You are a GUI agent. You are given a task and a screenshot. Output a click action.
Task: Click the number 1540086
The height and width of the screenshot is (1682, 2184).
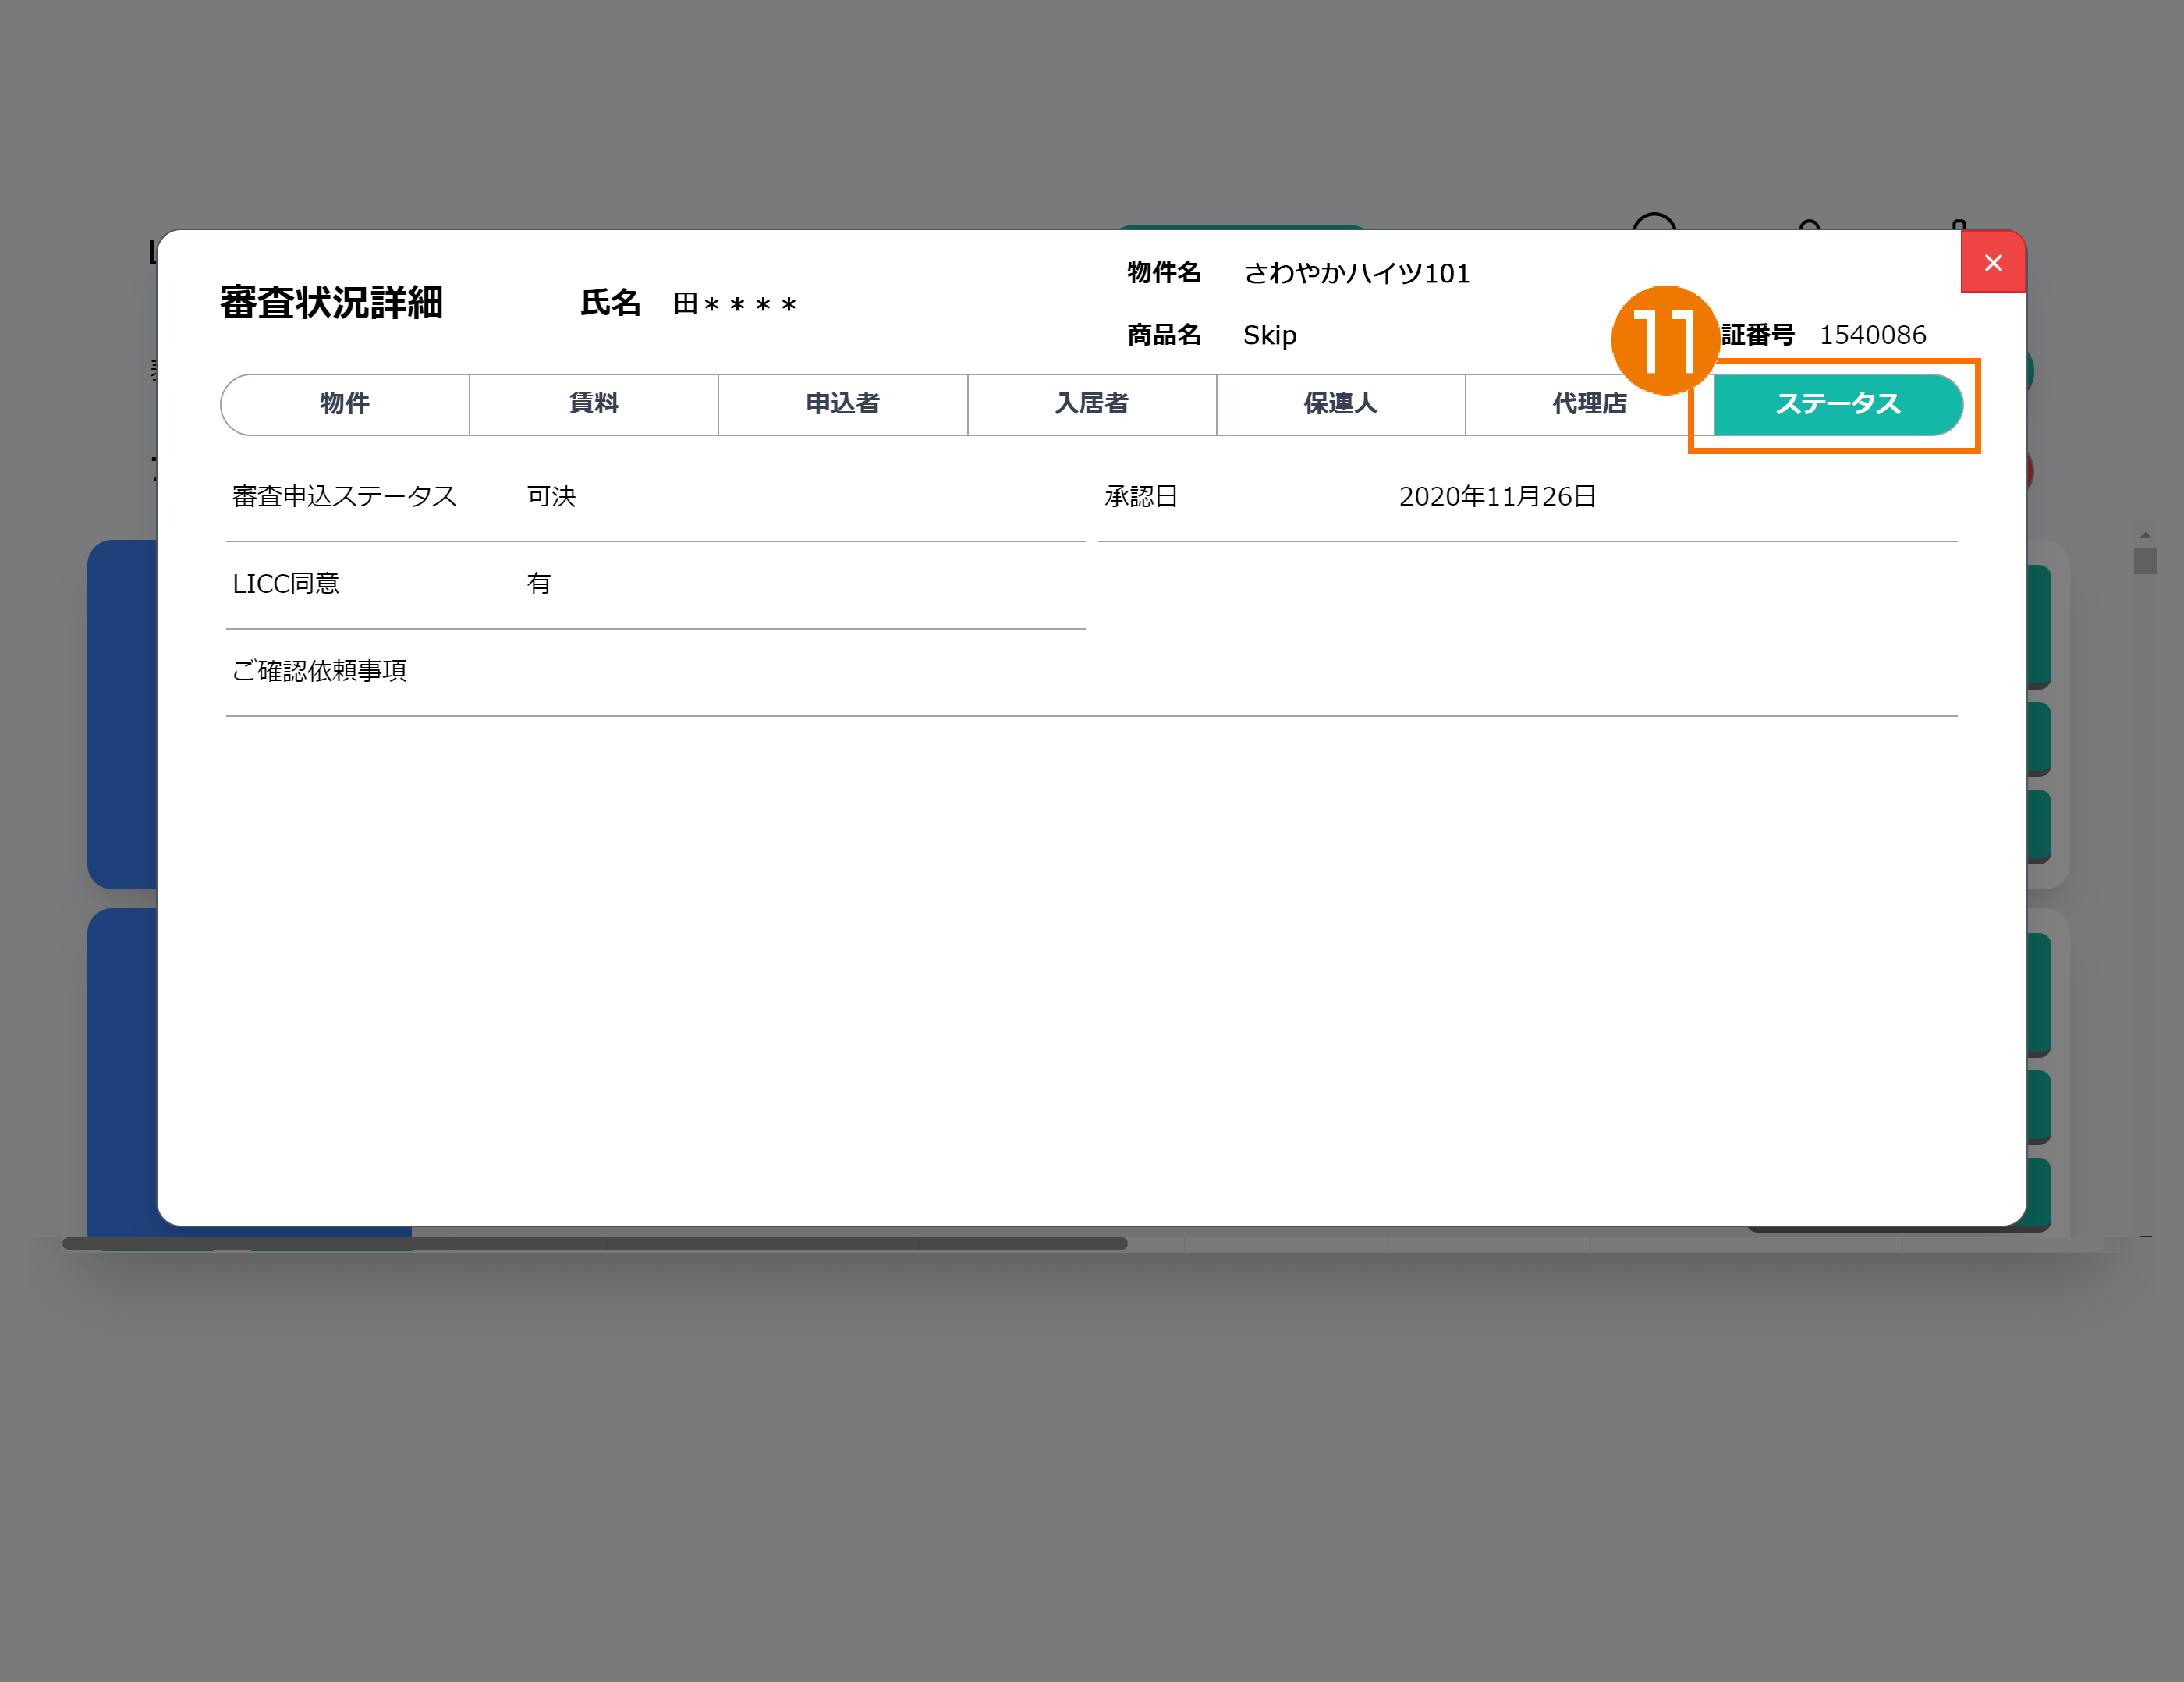[1872, 336]
